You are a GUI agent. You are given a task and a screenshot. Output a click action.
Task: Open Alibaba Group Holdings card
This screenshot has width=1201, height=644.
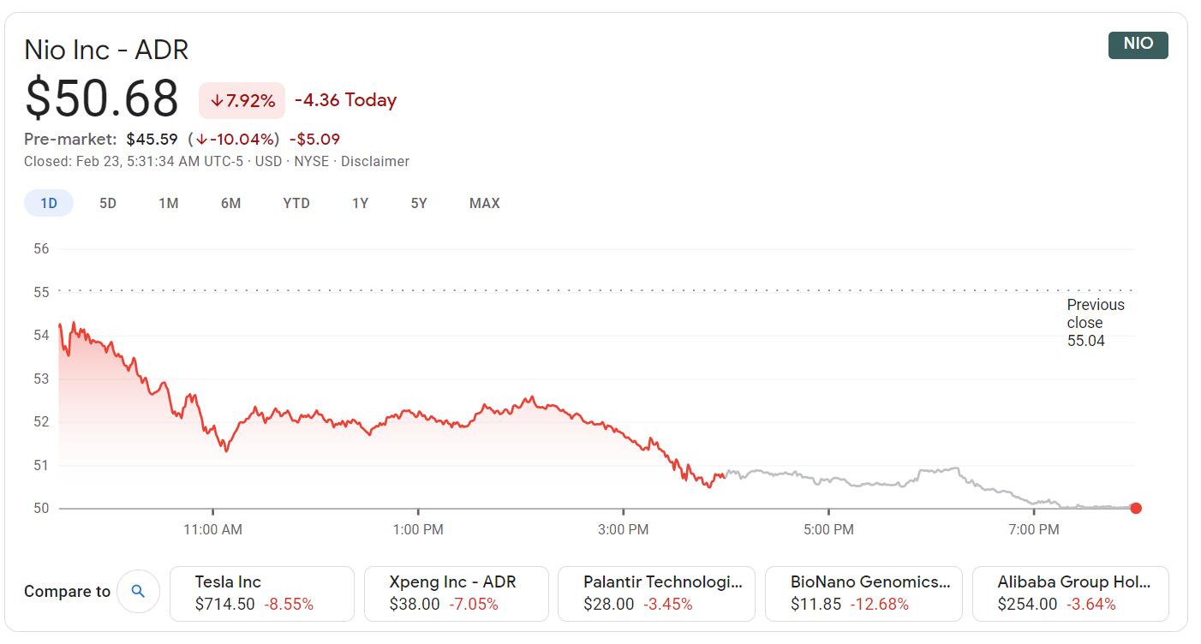click(x=1070, y=593)
